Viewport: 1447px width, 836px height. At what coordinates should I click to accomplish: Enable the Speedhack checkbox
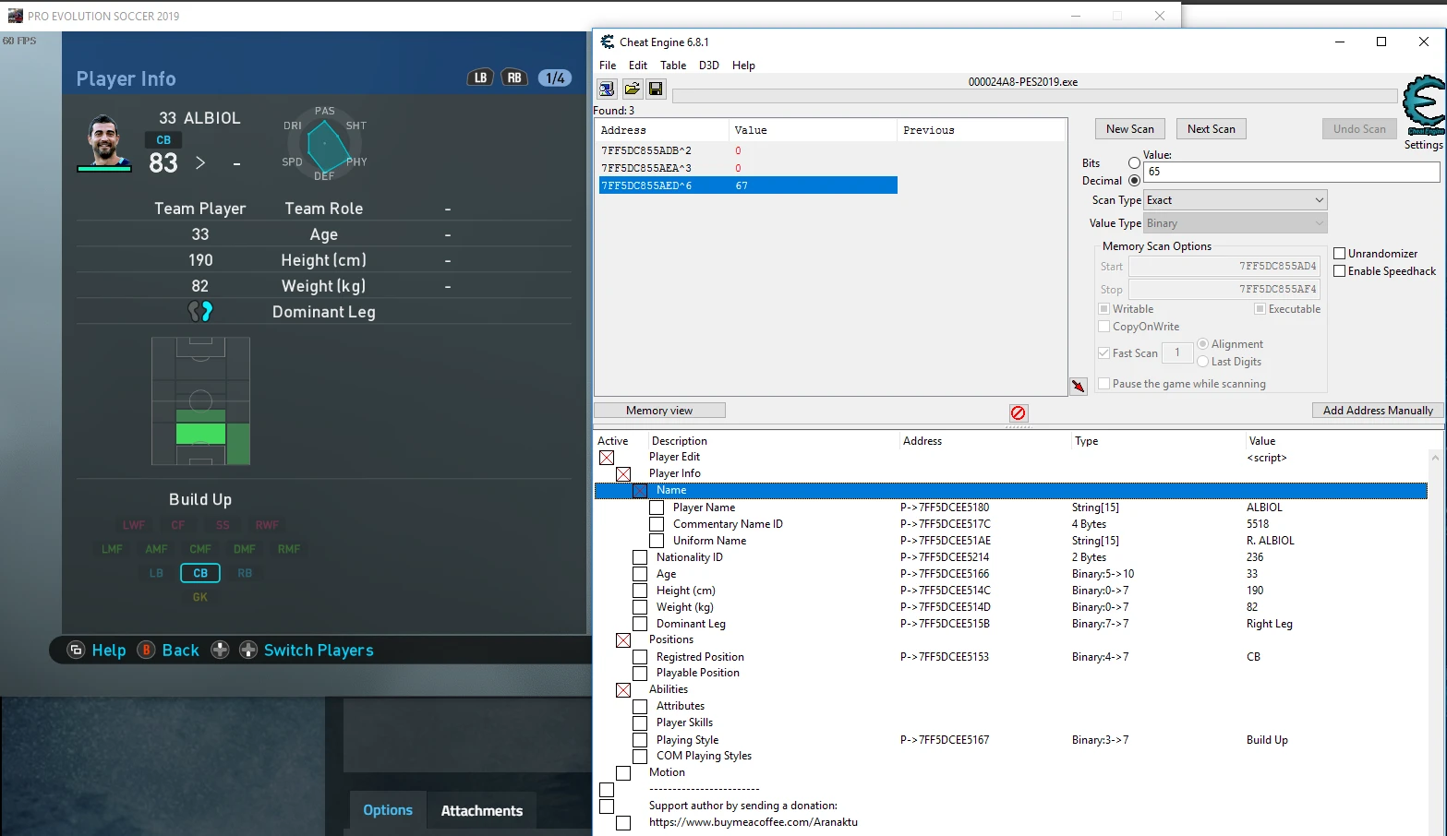[1340, 270]
